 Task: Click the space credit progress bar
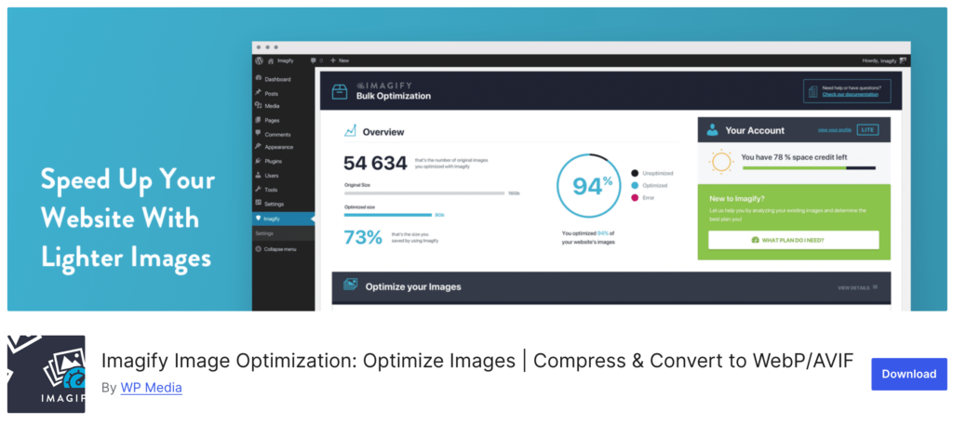[x=809, y=167]
